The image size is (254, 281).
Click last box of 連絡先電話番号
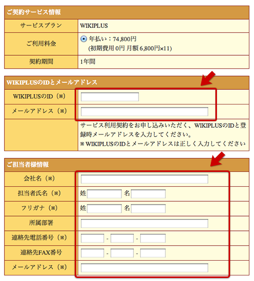coord(153,238)
